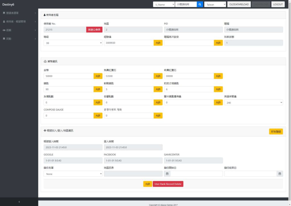291x206 pixels.
Task: Expand the 活動 sidebar menu
Action: 19,38
